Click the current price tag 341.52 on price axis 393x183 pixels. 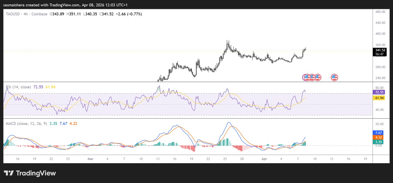[x=380, y=50]
